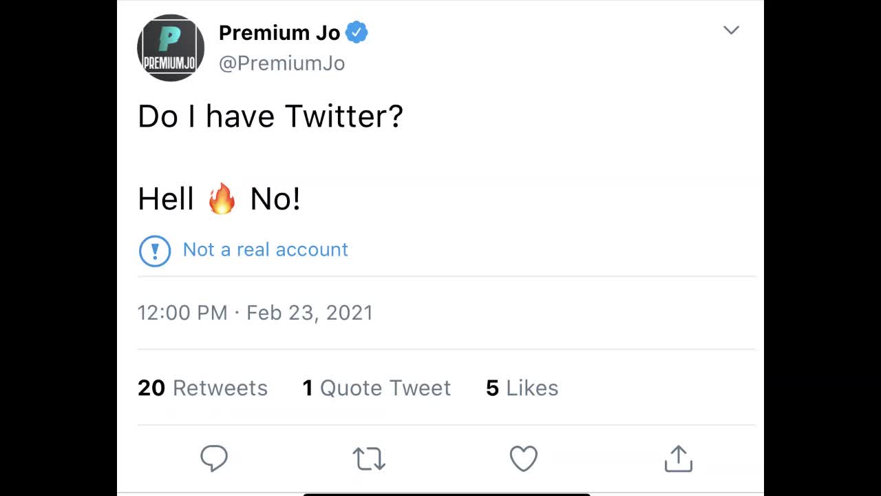Show the 1 Quote Tweet list
Viewport: 881px width, 496px height.
(x=376, y=388)
